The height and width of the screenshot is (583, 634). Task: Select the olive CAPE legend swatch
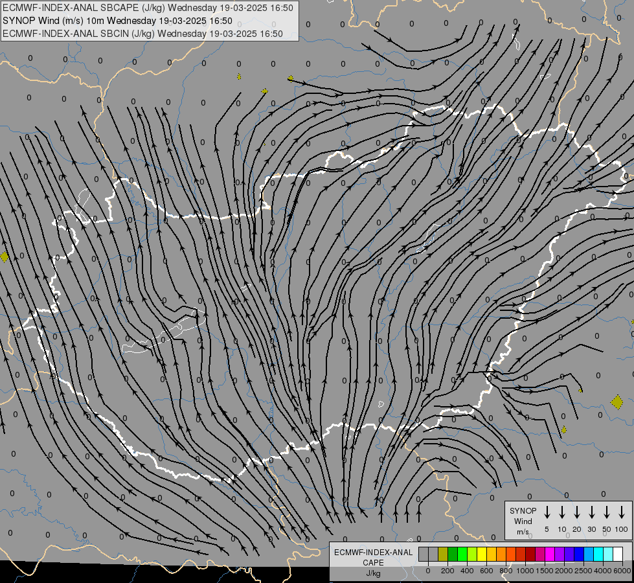(443, 554)
